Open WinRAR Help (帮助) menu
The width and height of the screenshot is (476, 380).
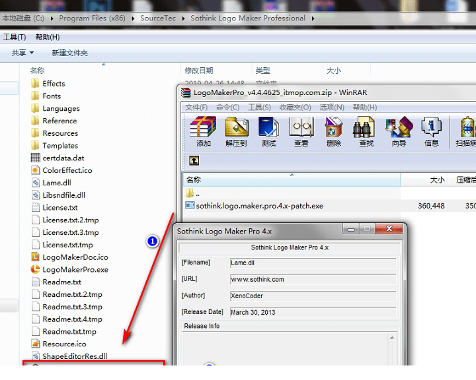click(x=364, y=108)
